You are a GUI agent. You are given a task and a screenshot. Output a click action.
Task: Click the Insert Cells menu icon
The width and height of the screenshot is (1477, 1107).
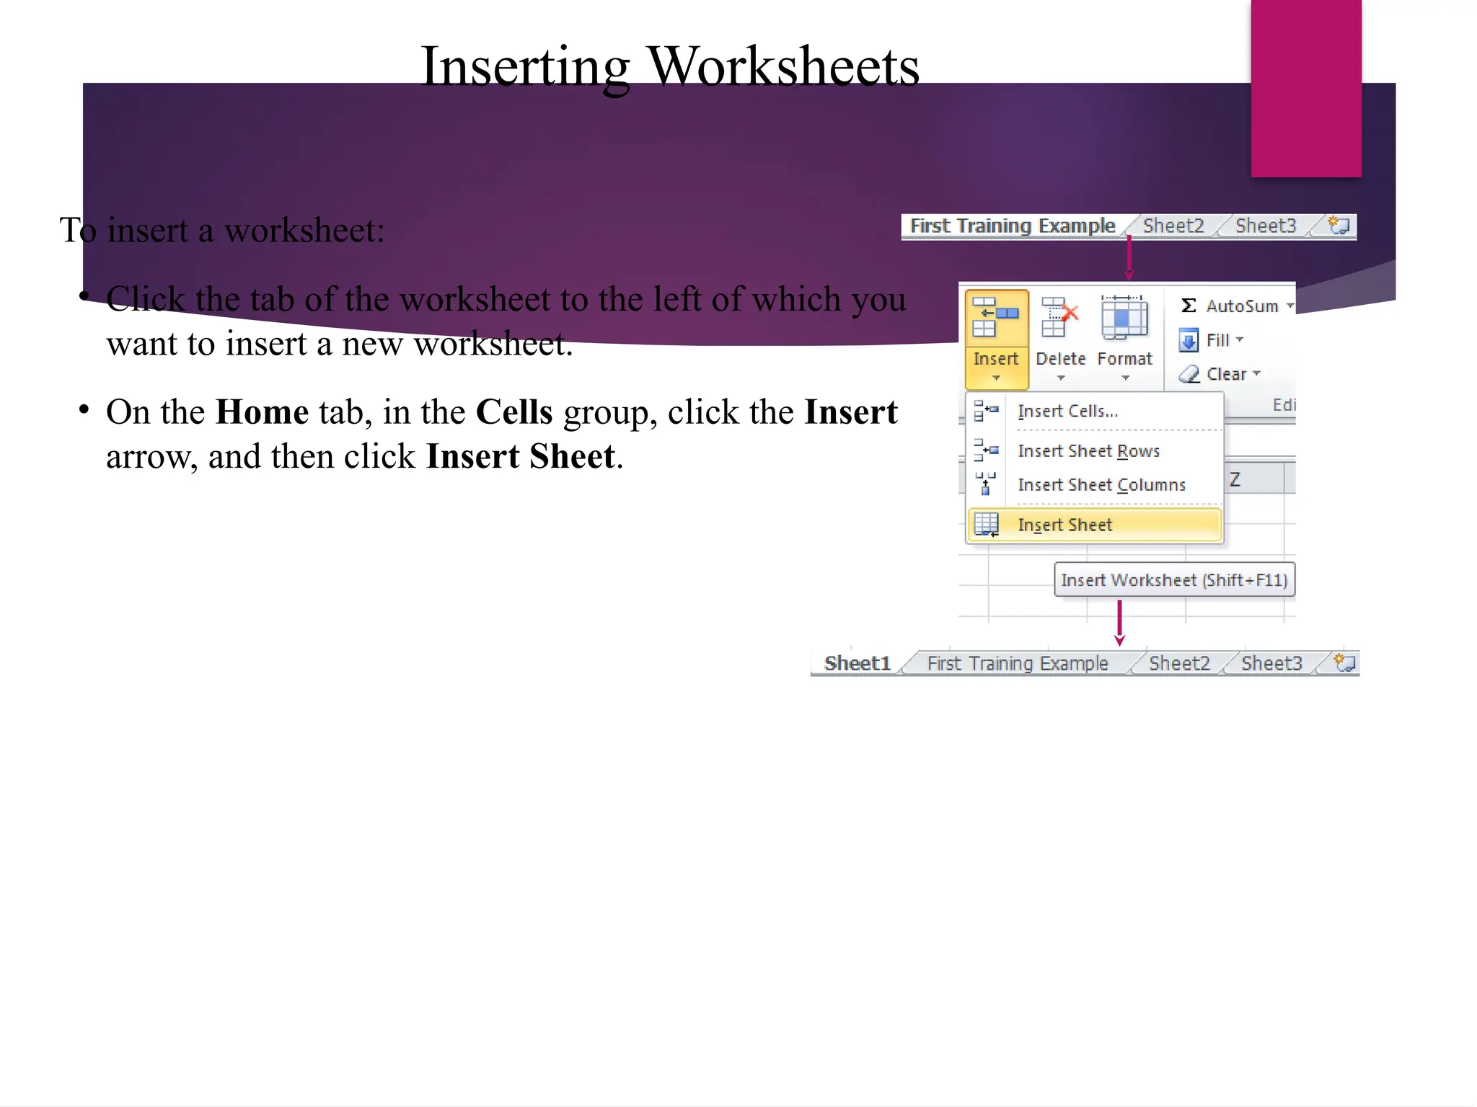[x=986, y=411]
